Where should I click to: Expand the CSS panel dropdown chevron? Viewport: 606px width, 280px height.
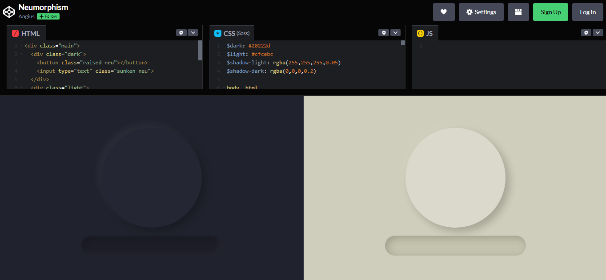click(396, 32)
